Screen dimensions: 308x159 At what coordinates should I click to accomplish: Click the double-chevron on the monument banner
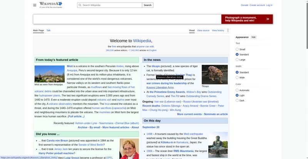pos(268,19)
